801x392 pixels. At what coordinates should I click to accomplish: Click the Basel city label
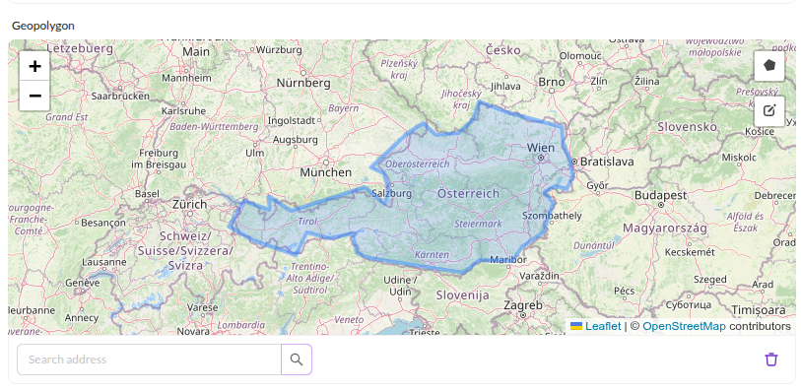pos(147,194)
